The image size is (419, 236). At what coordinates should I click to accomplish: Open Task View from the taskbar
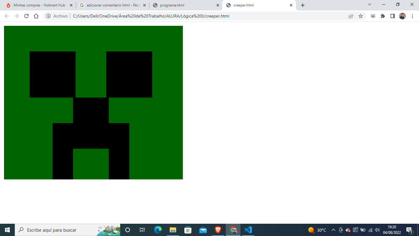coord(142,230)
